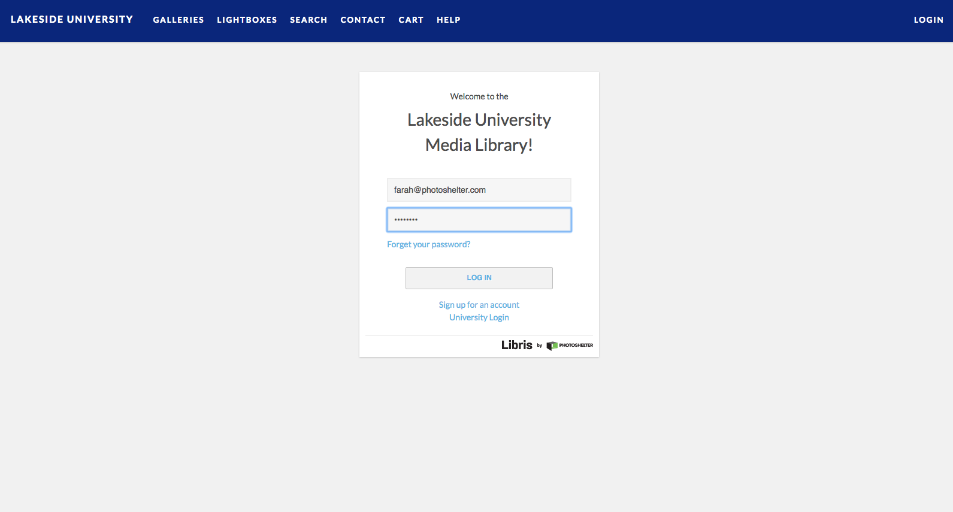953x512 pixels.
Task: Click 'Lakeside University' heading in the login card
Action: 479,120
